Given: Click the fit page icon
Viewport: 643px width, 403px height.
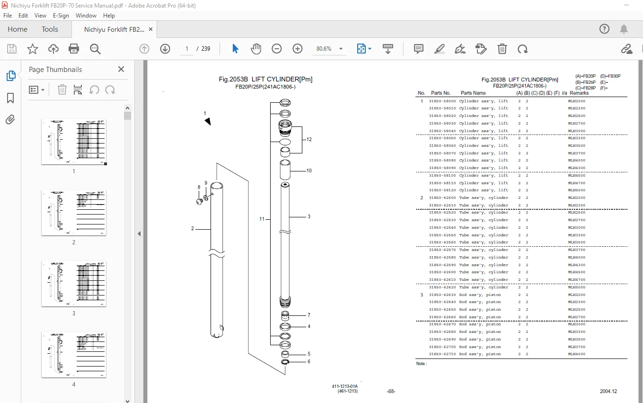Looking at the screenshot, I should point(361,49).
